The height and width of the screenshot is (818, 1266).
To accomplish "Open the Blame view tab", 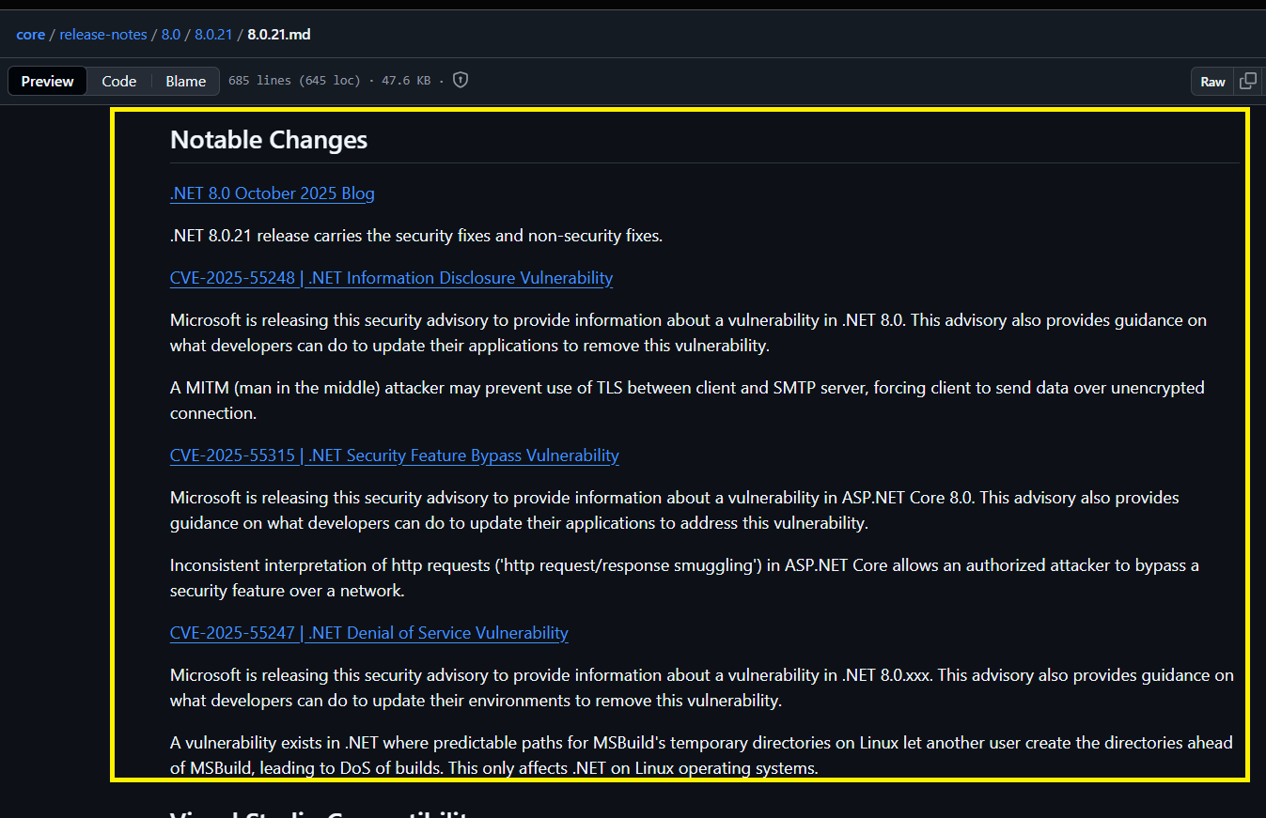I will (185, 82).
